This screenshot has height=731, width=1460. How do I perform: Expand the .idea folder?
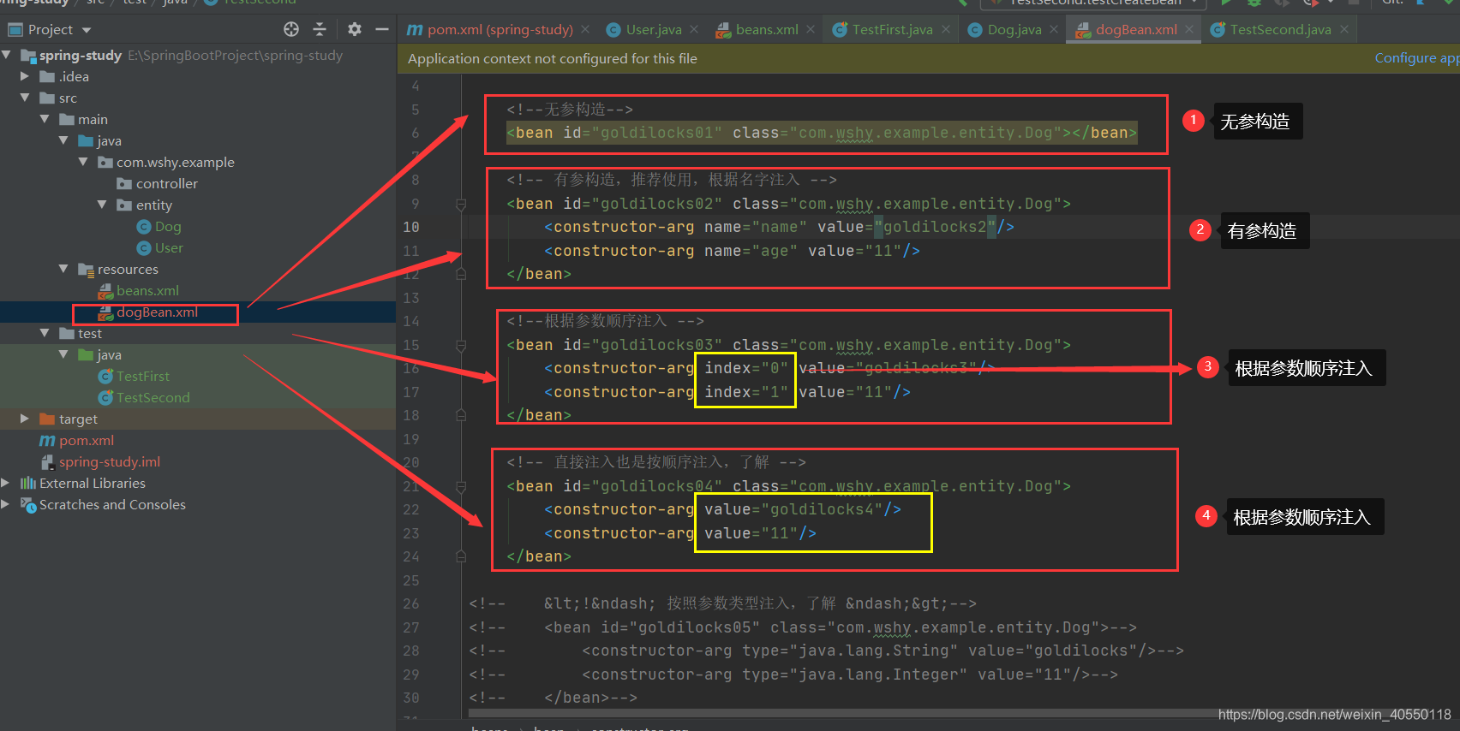pyautogui.click(x=25, y=76)
